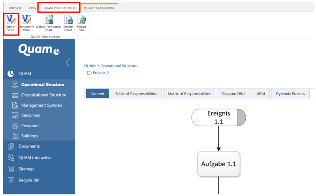Image resolution: width=316 pixels, height=196 pixels.
Task: Open the Sitemap sidebar entry
Action: pos(26,169)
